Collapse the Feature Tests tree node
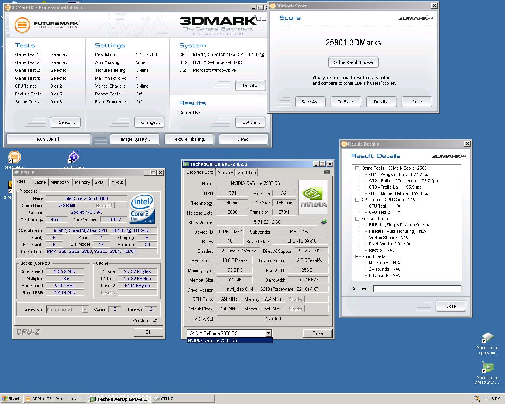Viewport: 505px width, 404px height. 357,219
